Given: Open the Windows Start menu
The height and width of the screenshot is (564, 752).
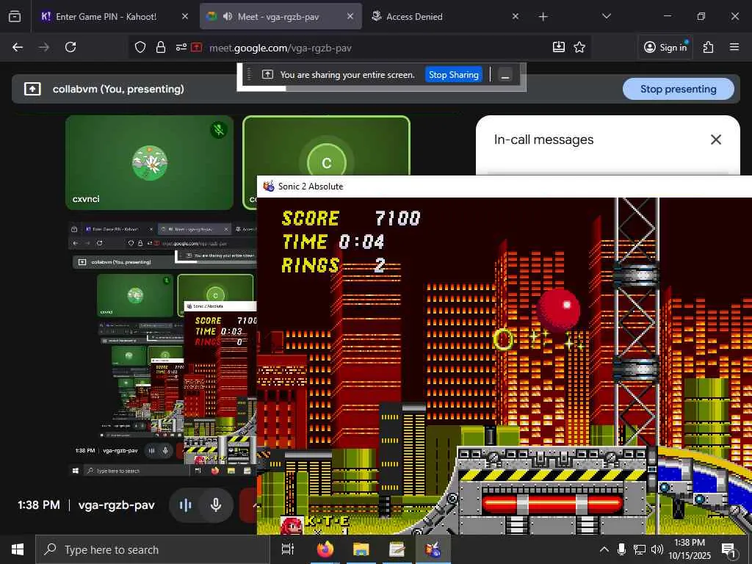Looking at the screenshot, I should point(18,549).
